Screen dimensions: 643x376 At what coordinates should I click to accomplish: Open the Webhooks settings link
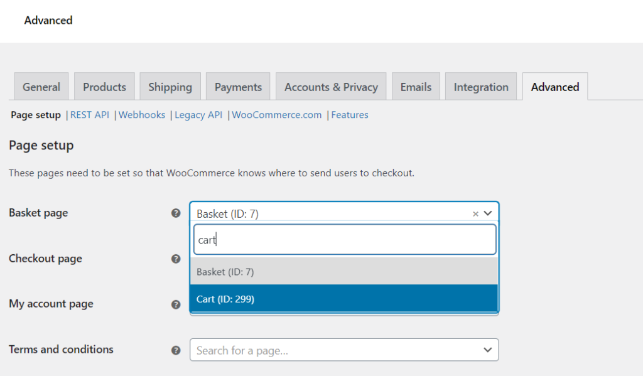click(142, 115)
